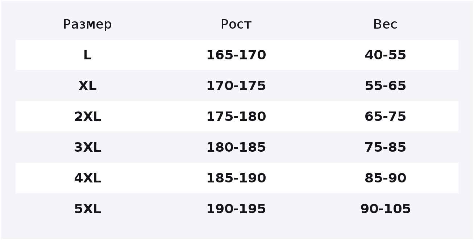The height and width of the screenshot is (240, 474).
Task: Select the 4XL size cell
Action: [87, 178]
